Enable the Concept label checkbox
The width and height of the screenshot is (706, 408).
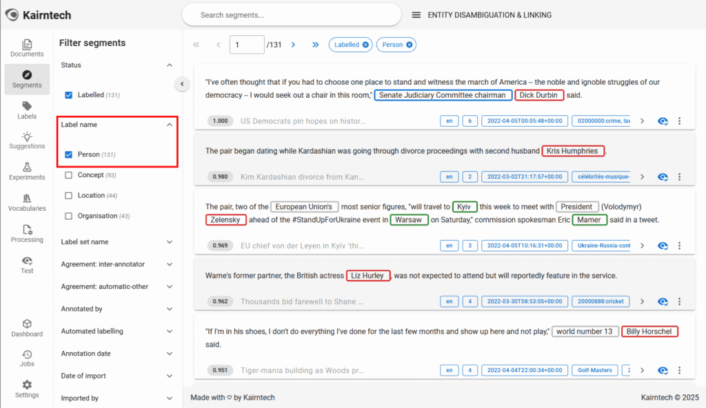[69, 175]
